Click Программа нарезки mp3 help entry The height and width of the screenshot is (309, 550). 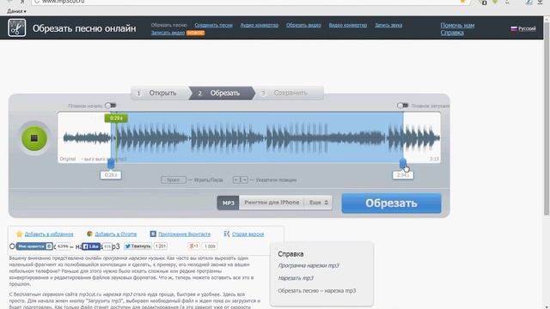[309, 265]
